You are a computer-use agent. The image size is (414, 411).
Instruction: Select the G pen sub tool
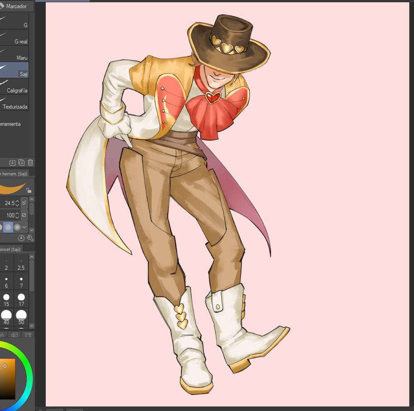14,21
